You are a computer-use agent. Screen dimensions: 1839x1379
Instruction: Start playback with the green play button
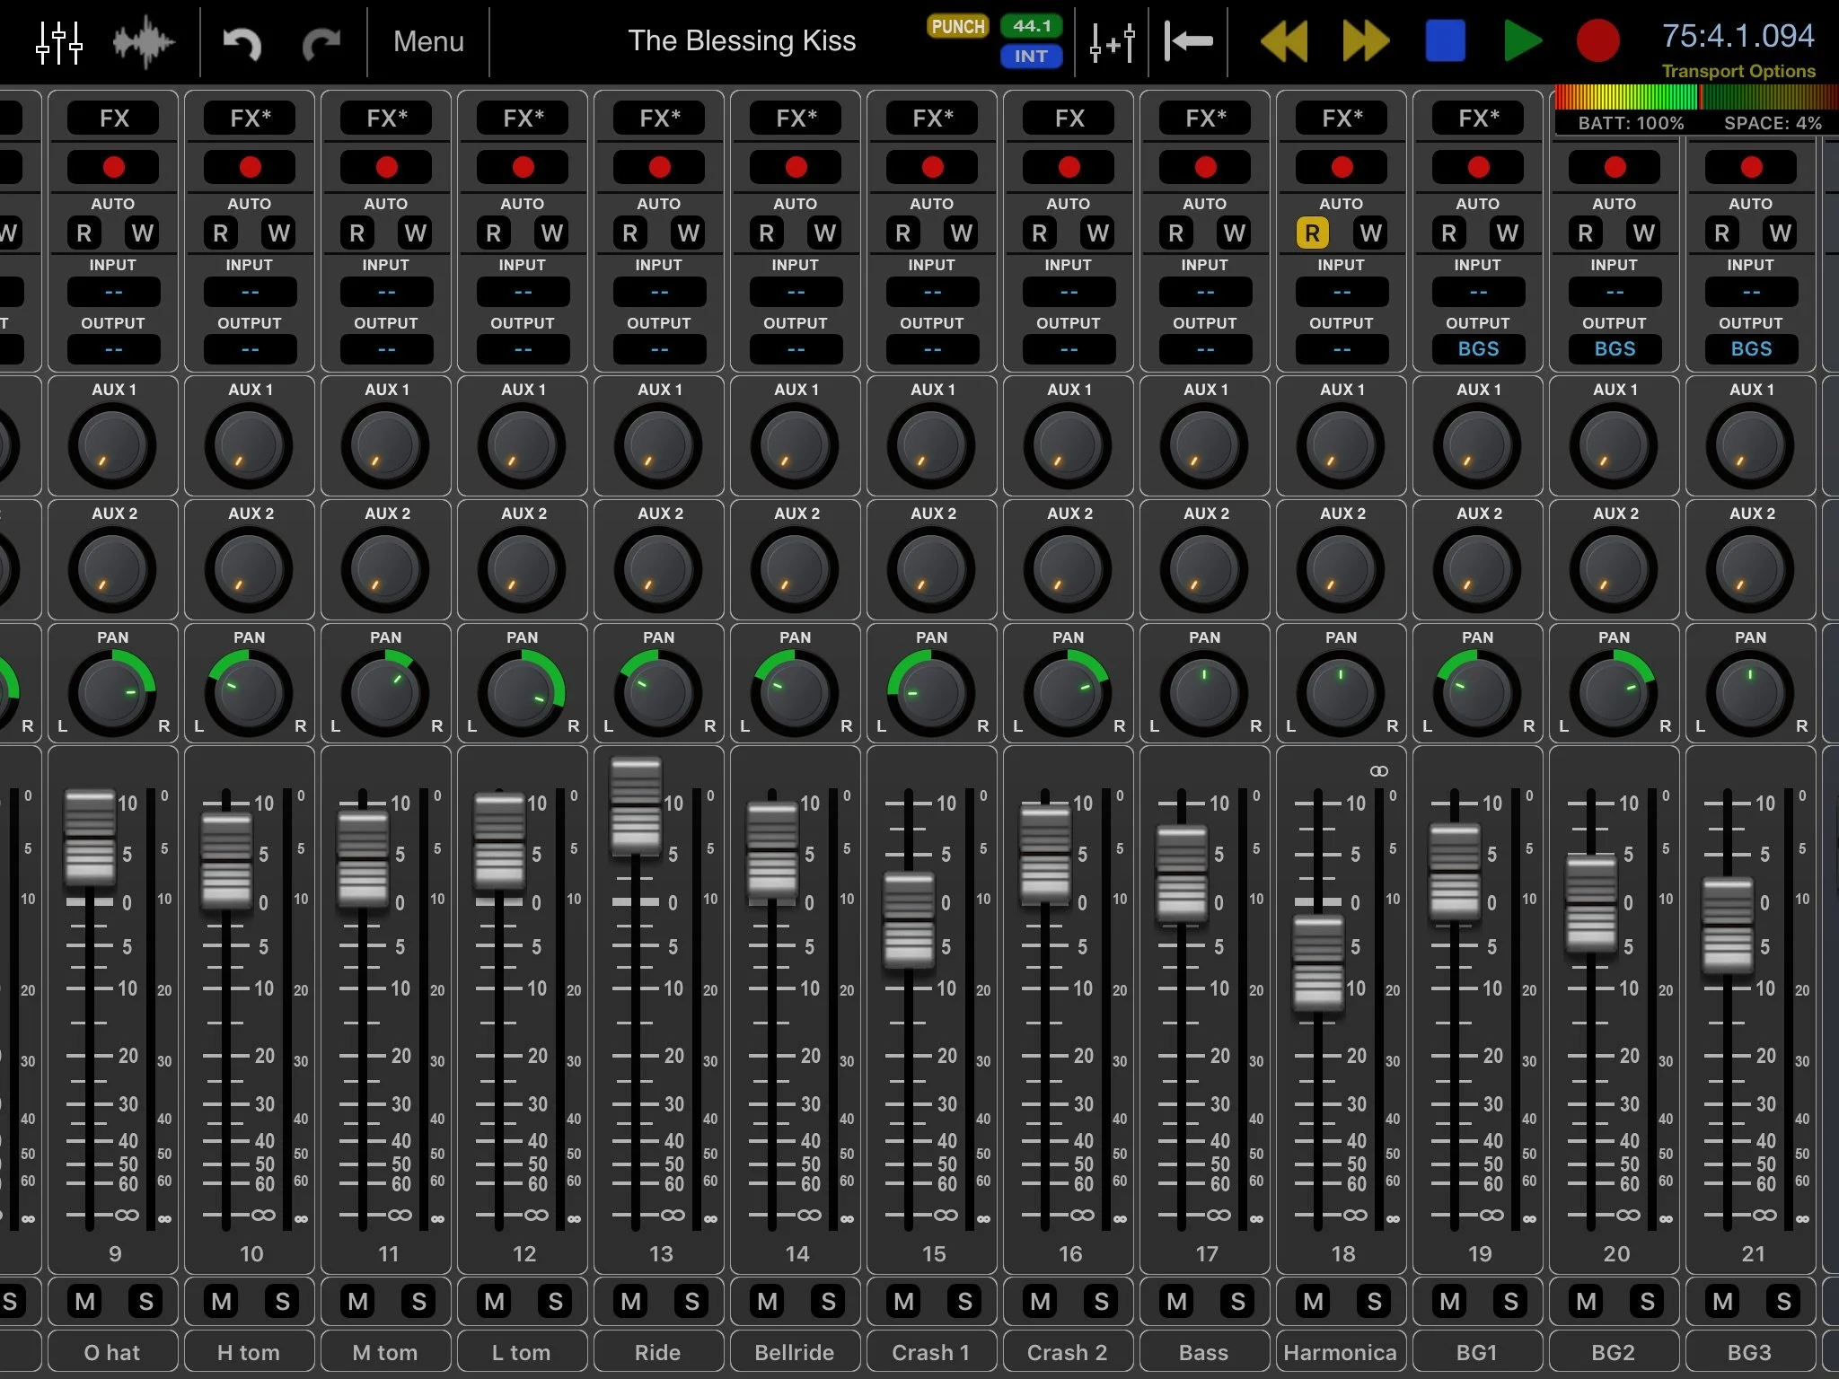[x=1522, y=41]
